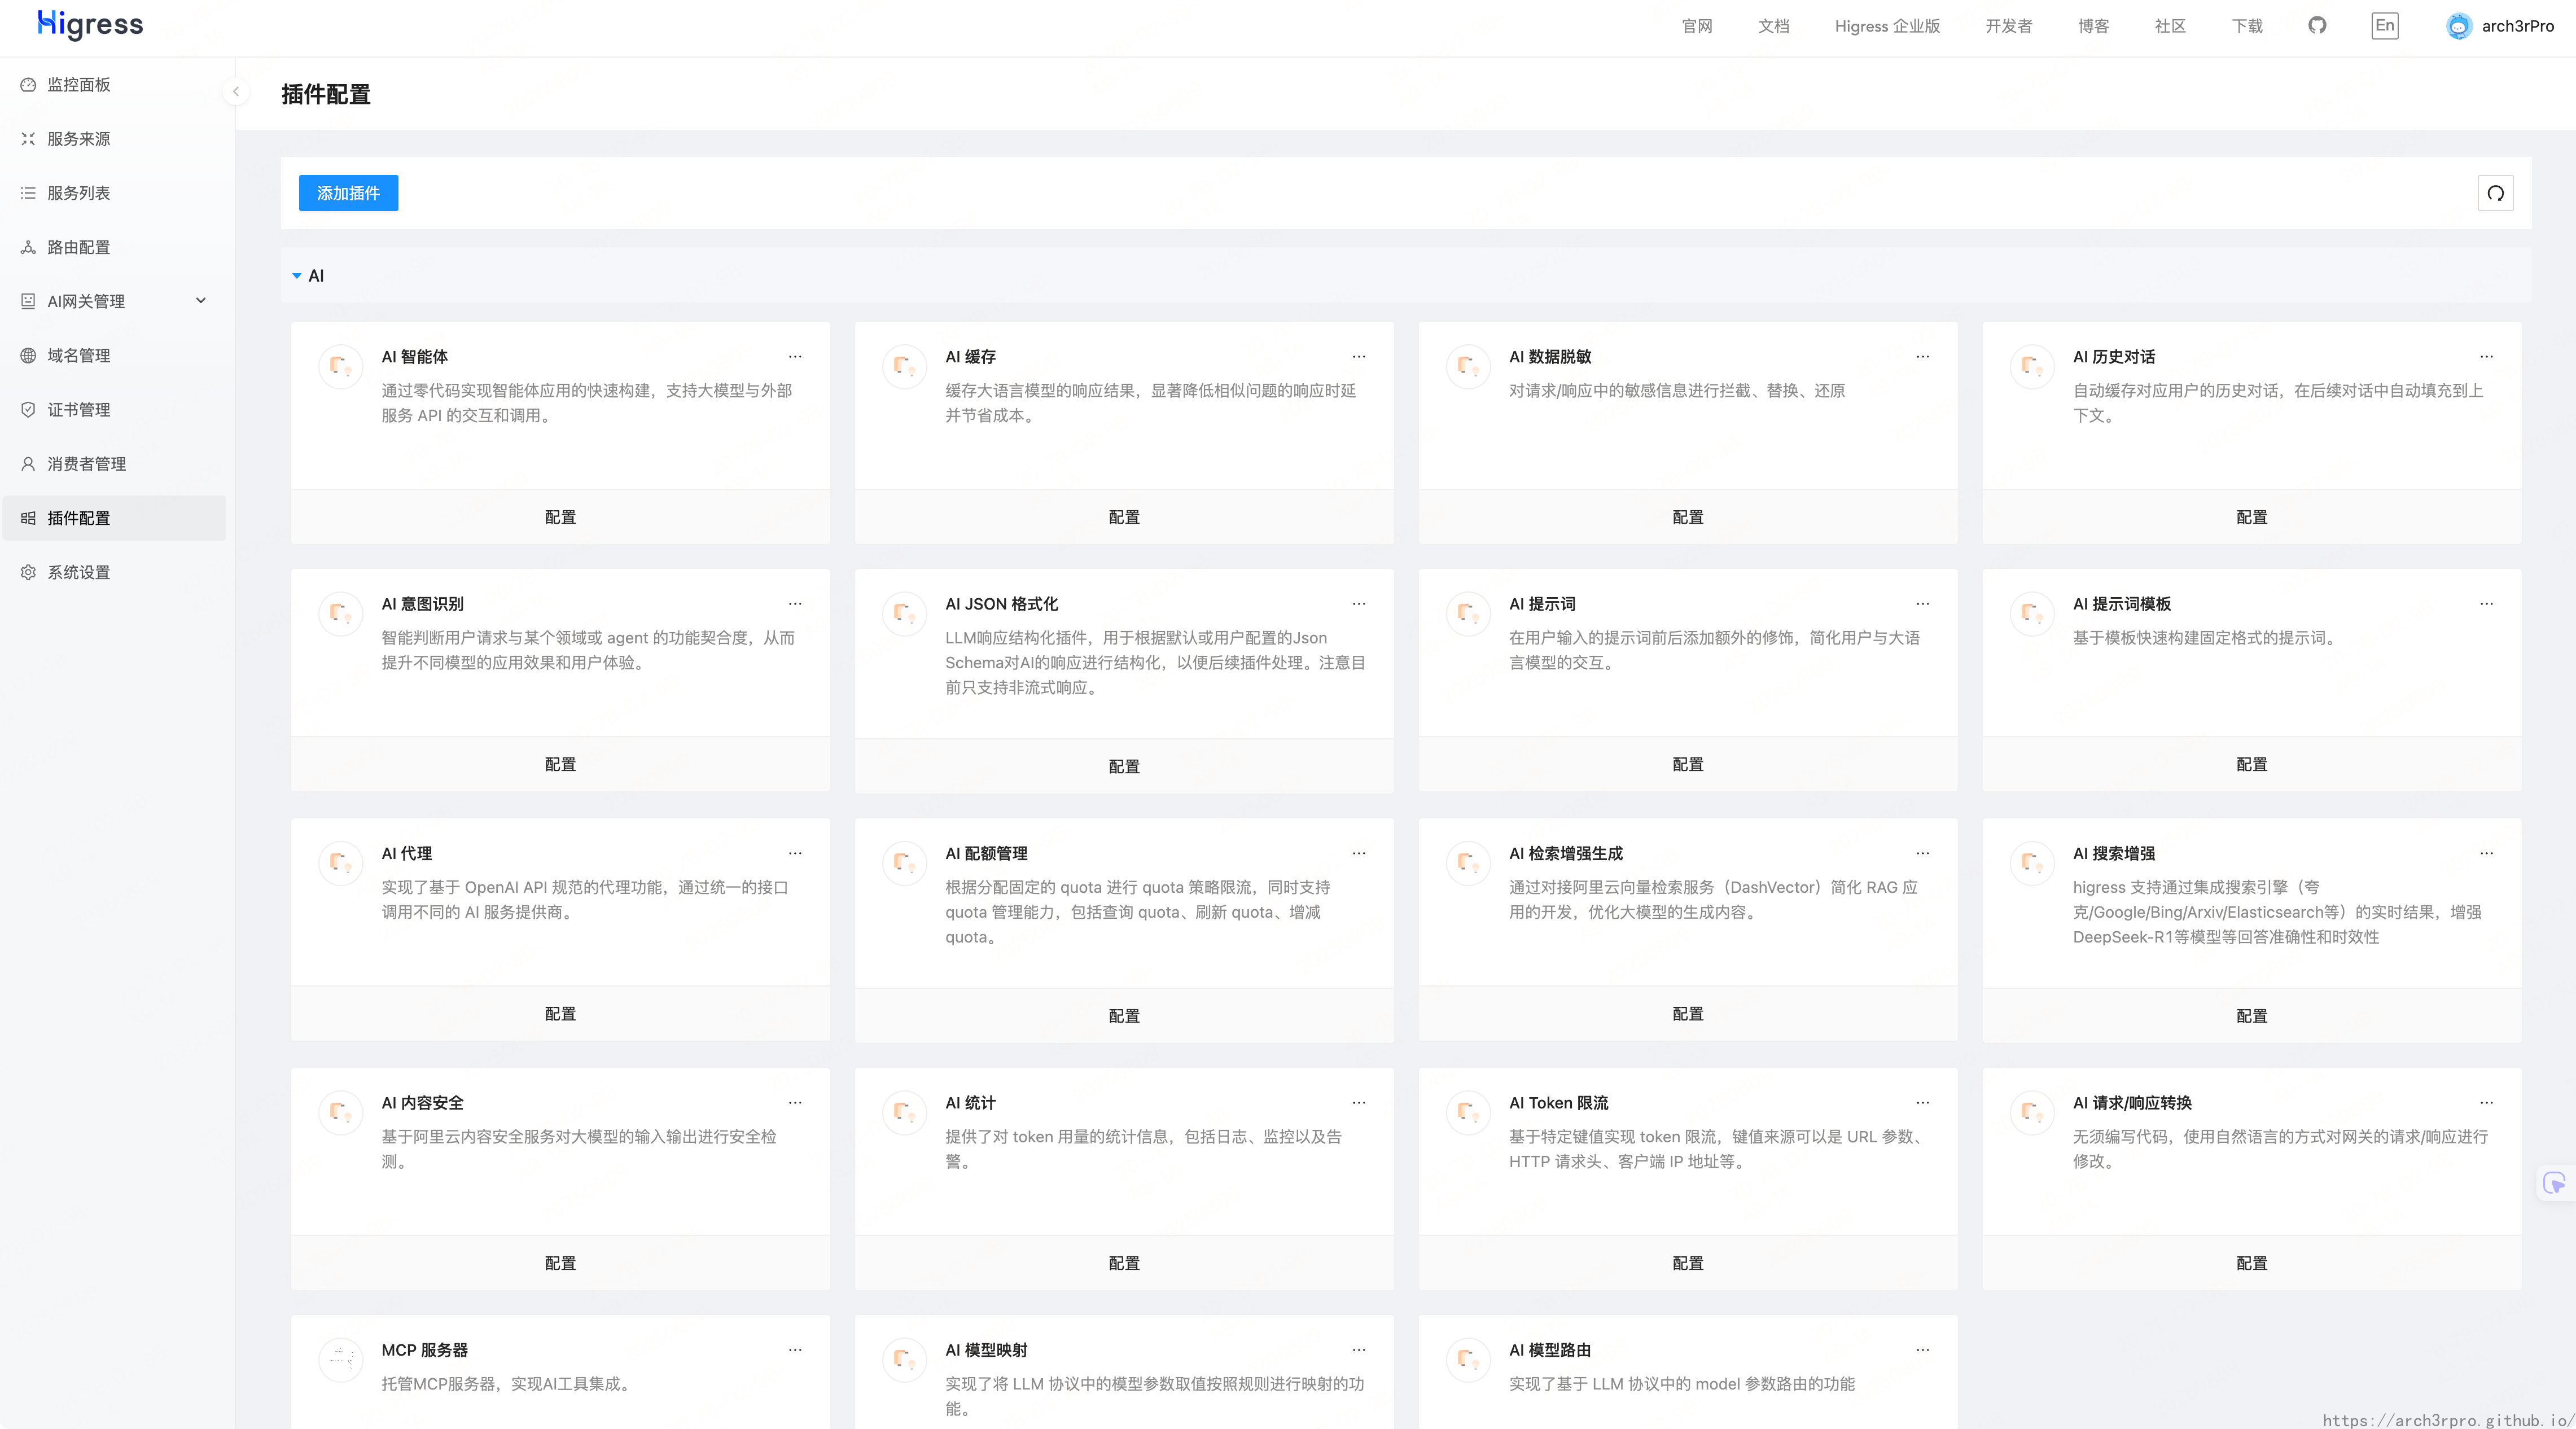Viewport: 2576px width, 1429px height.
Task: Open more options menu for AI 缓存
Action: pyautogui.click(x=1358, y=357)
